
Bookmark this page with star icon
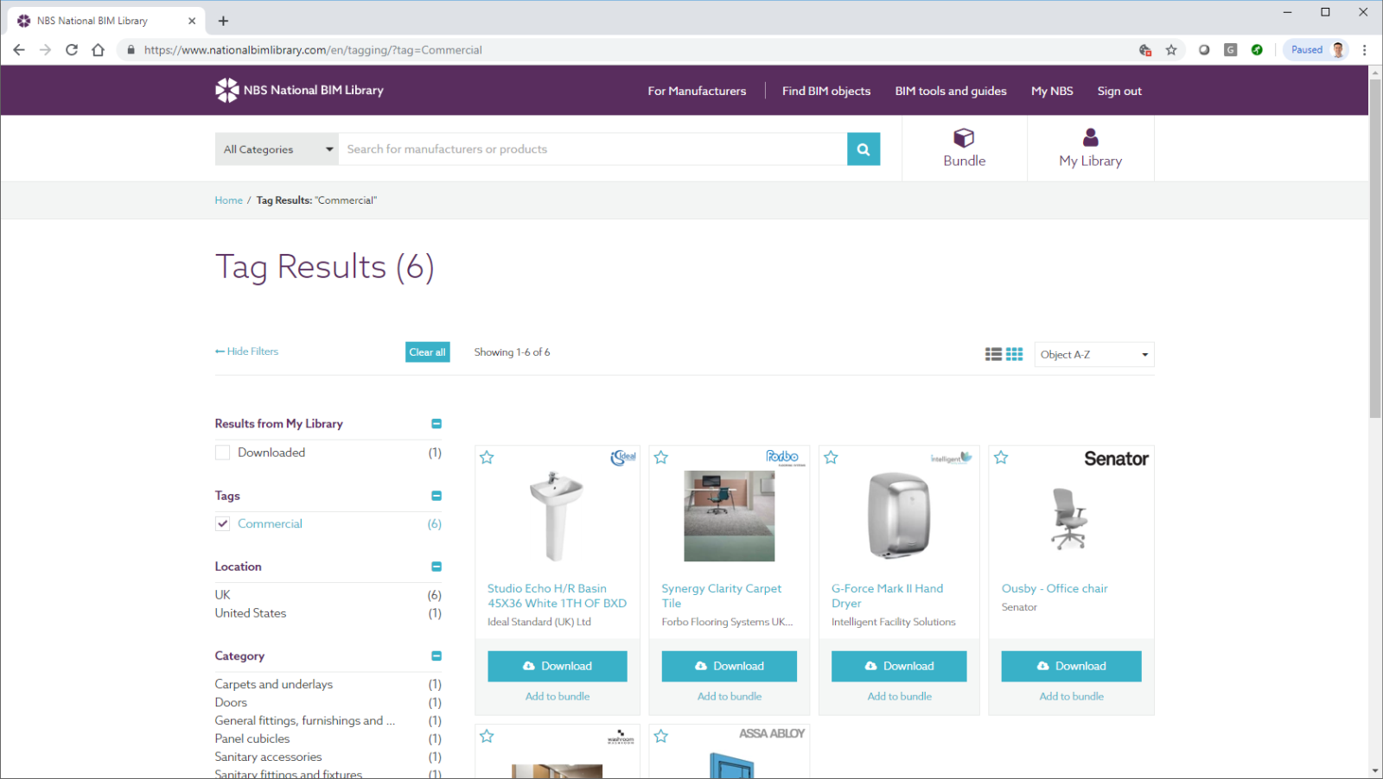1171,50
